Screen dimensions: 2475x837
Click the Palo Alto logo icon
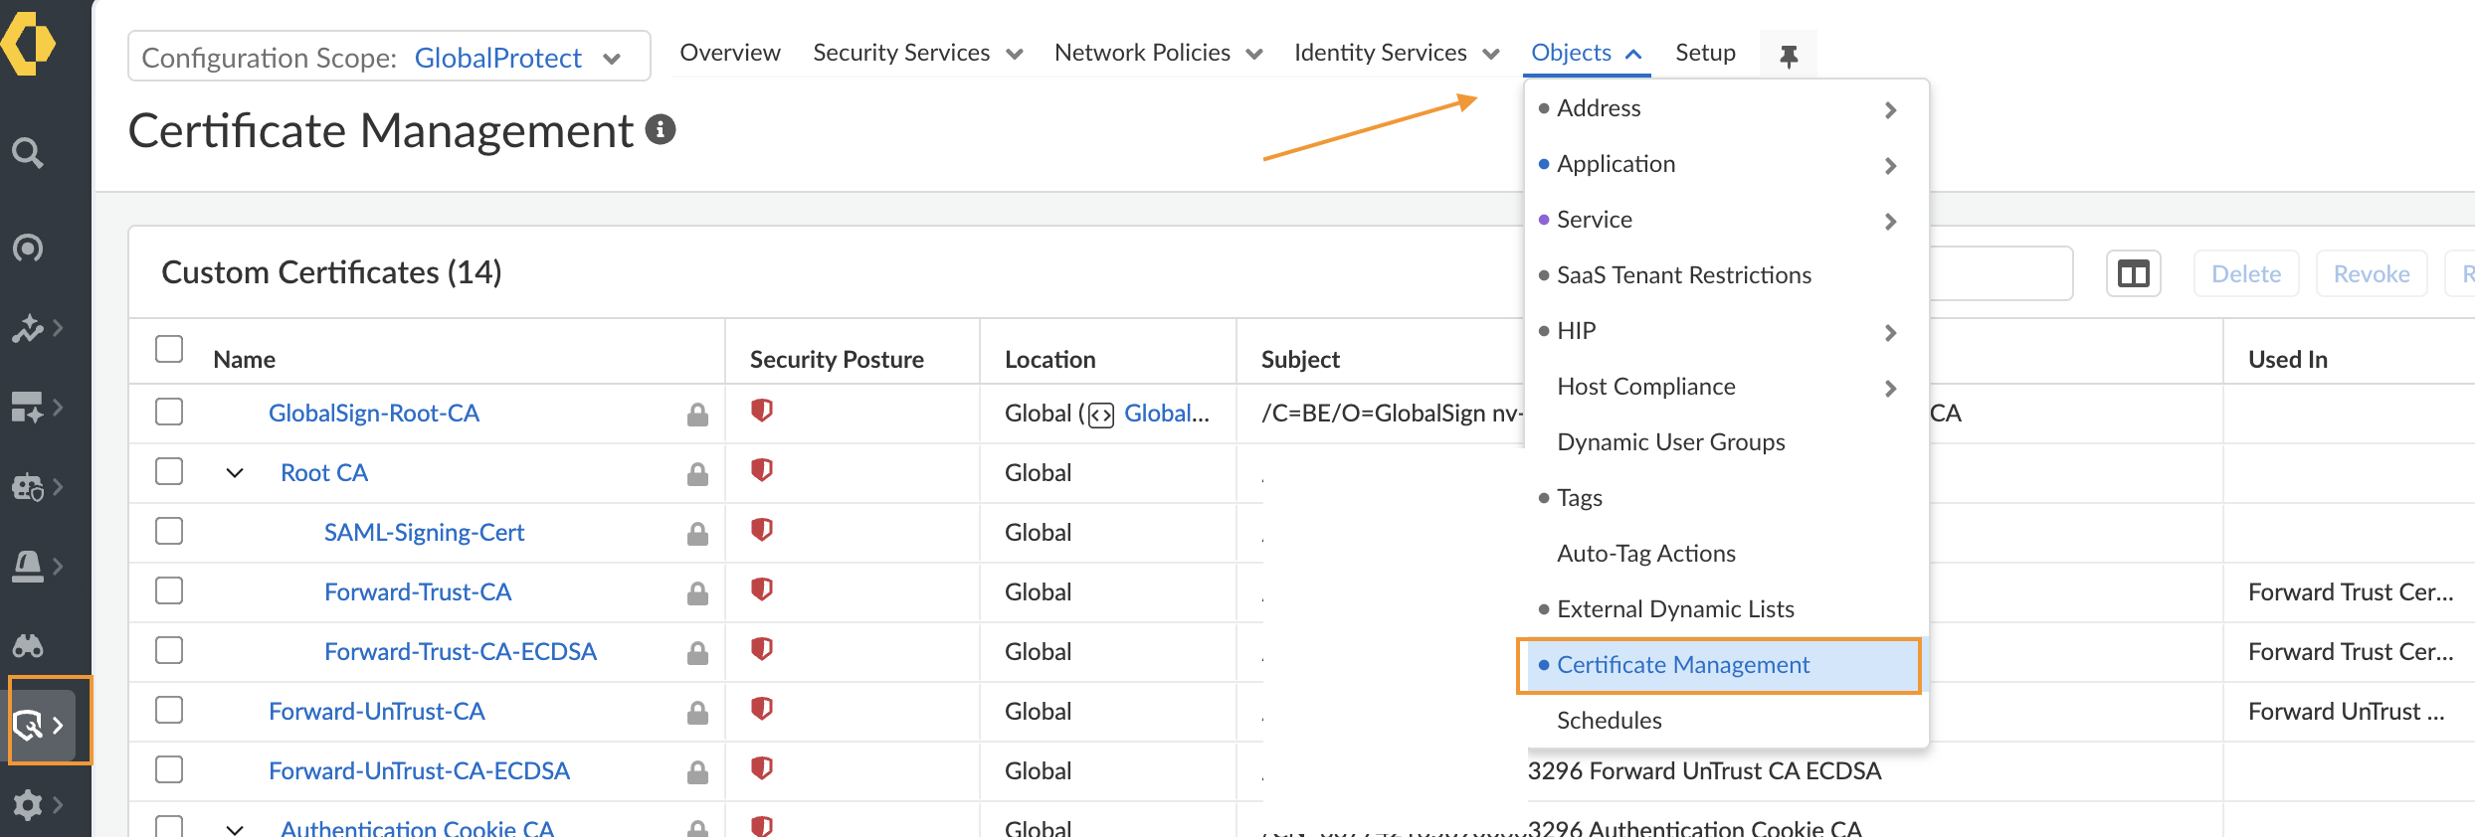28,44
